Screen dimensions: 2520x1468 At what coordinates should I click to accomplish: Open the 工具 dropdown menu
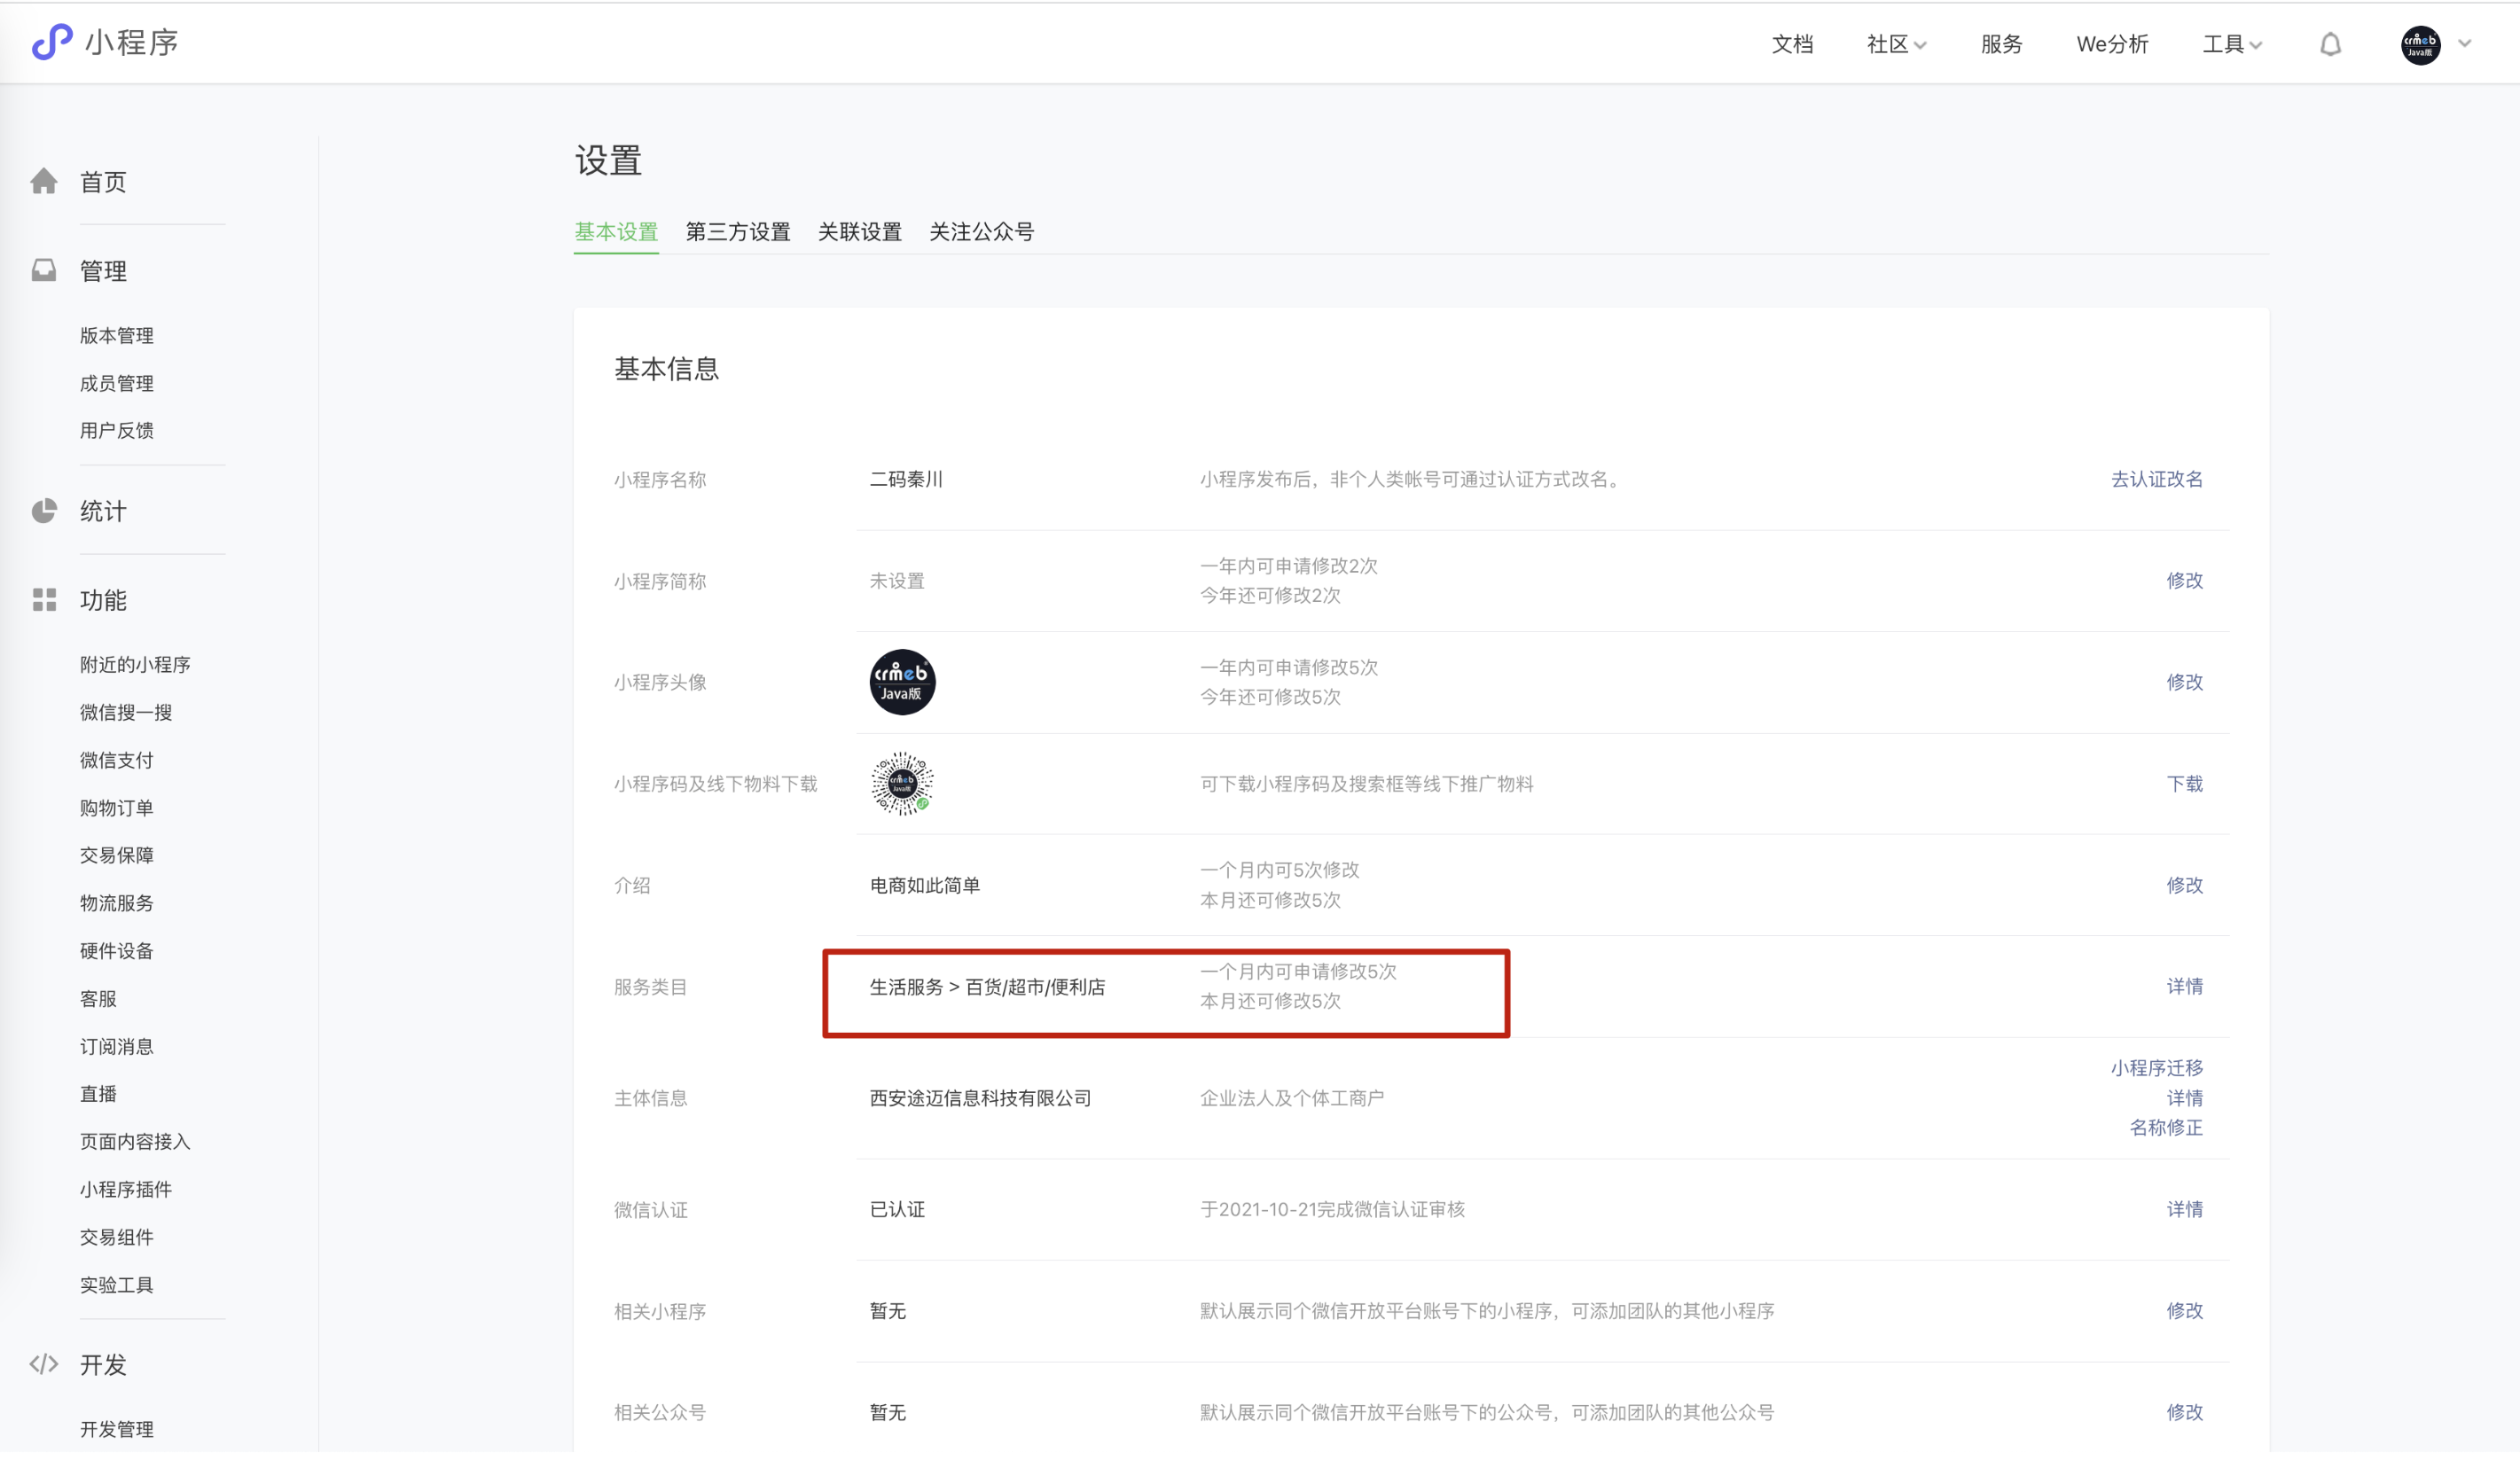2232,44
